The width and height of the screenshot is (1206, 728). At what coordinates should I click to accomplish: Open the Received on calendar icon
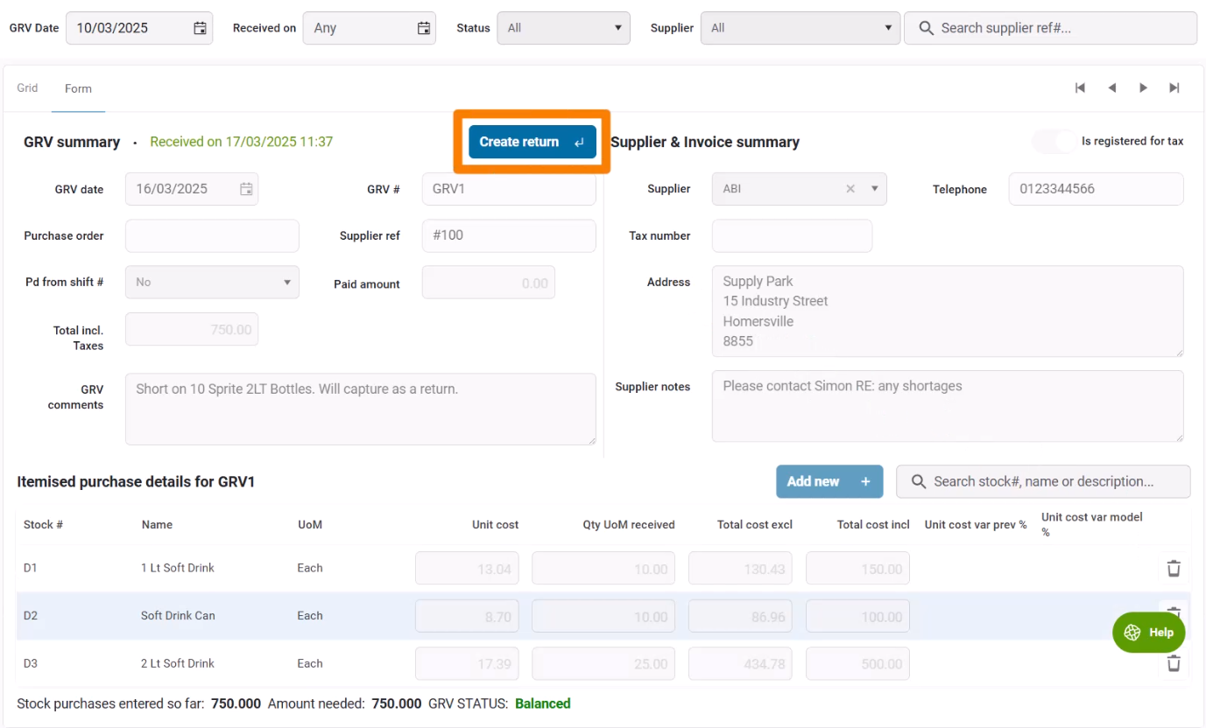click(x=424, y=28)
